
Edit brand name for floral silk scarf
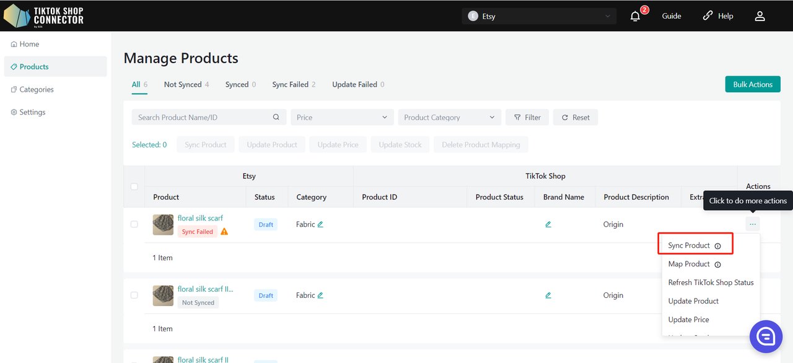[548, 225]
